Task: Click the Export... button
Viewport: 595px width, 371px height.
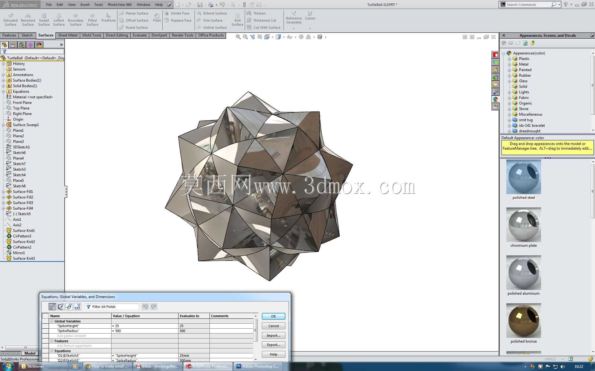Action: pos(273,345)
